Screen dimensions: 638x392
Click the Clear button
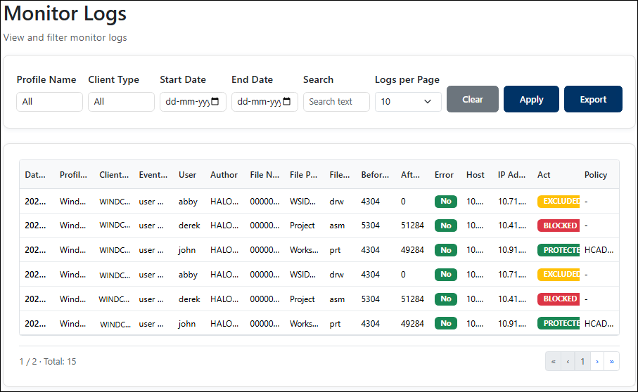473,99
